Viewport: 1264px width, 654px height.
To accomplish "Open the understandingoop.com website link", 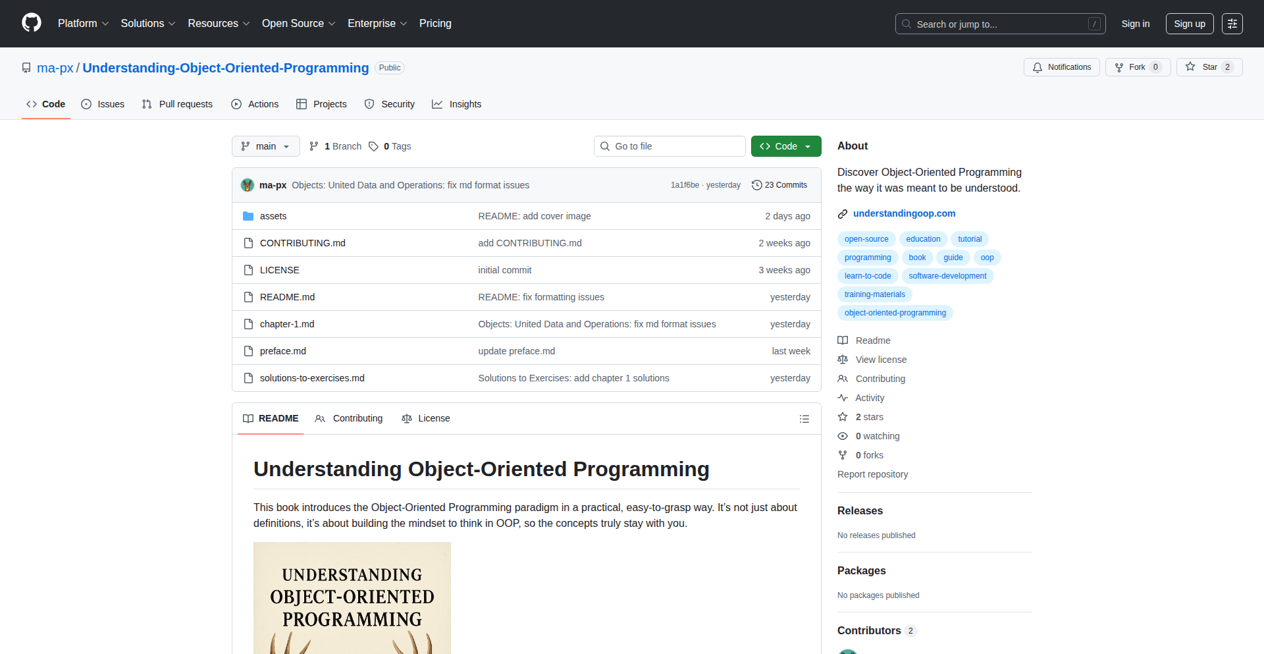I will (904, 213).
